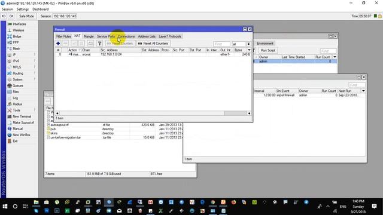
Task: Click the undo arrow in main toolbar
Action: (4, 16)
